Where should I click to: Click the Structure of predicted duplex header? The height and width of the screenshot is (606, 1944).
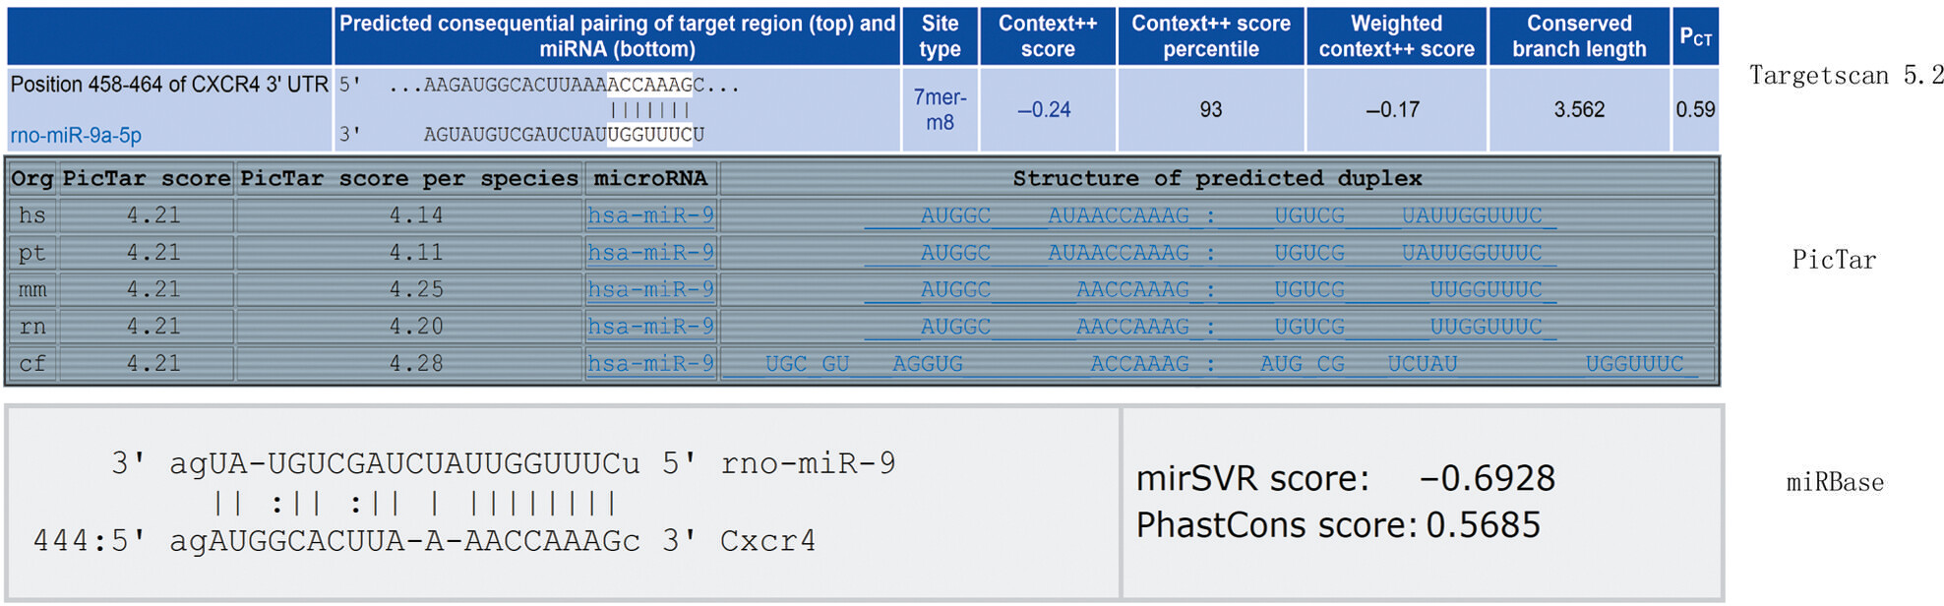click(1218, 179)
